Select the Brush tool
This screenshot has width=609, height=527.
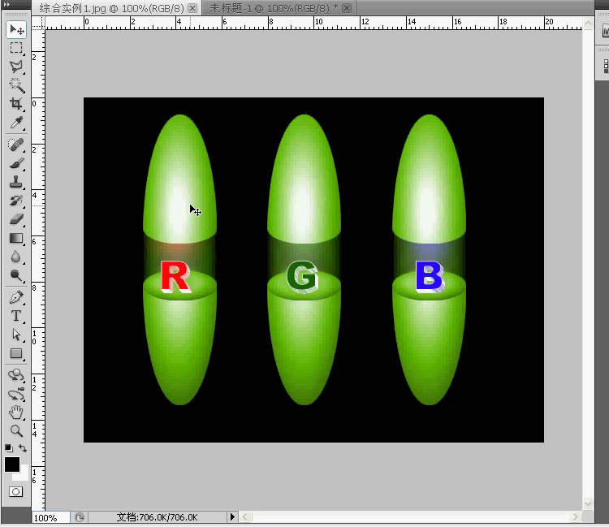[16, 163]
